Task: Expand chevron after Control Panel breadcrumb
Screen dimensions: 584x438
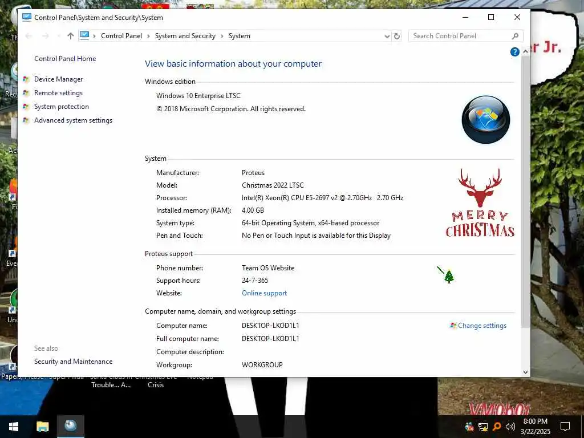Action: (148, 36)
